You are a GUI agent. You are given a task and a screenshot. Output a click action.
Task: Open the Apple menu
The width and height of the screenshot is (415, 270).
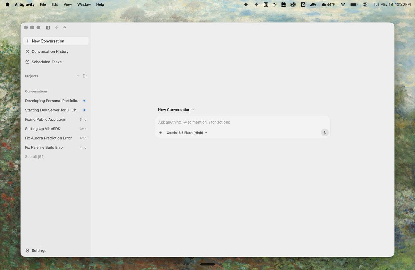[7, 4]
